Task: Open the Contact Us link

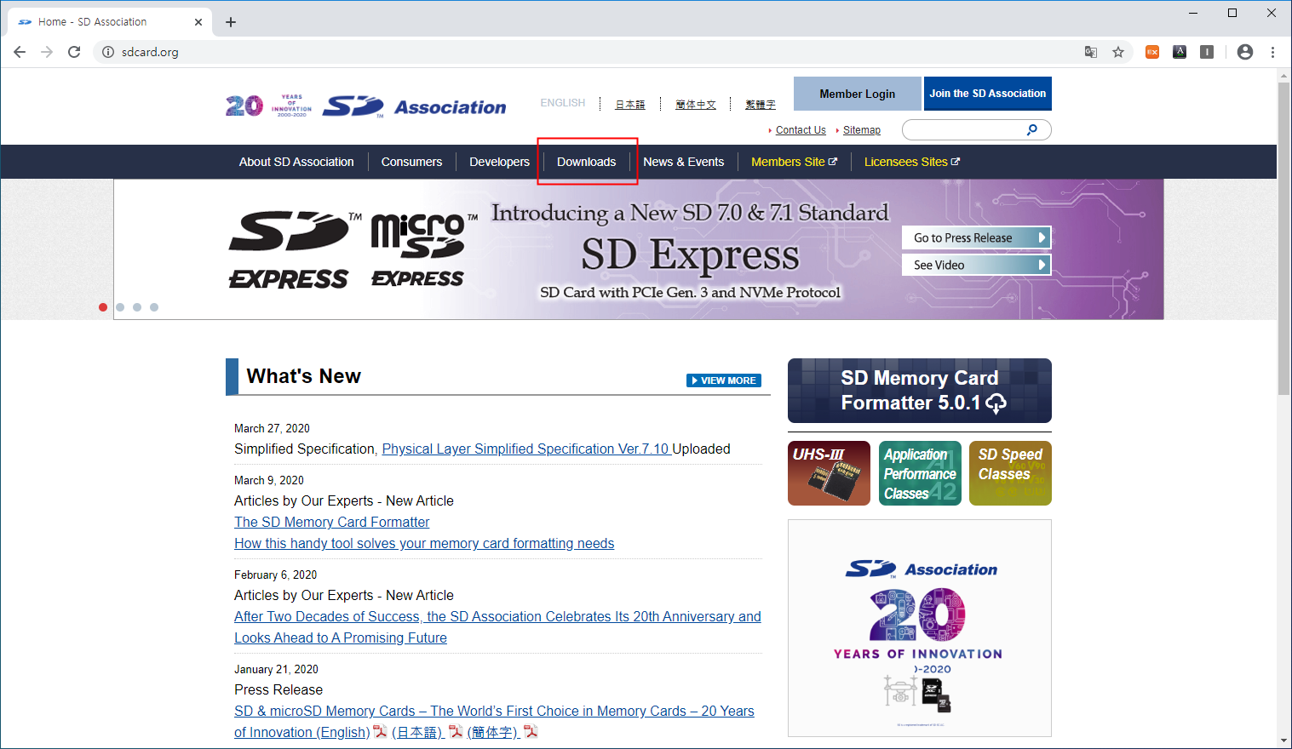Action: pyautogui.click(x=801, y=130)
